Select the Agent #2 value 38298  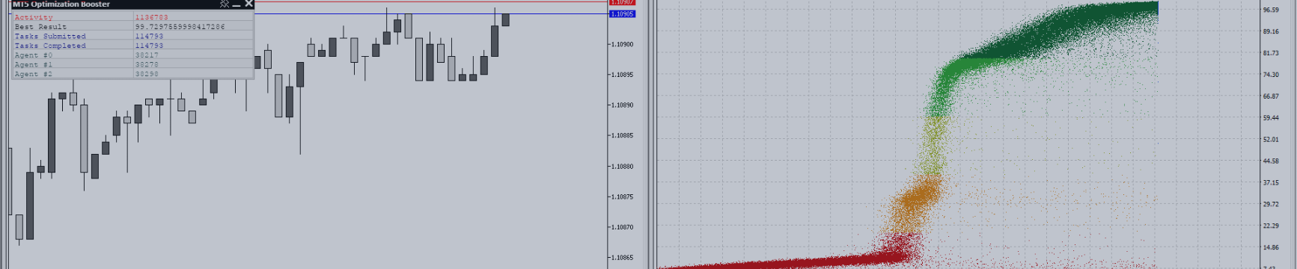147,74
